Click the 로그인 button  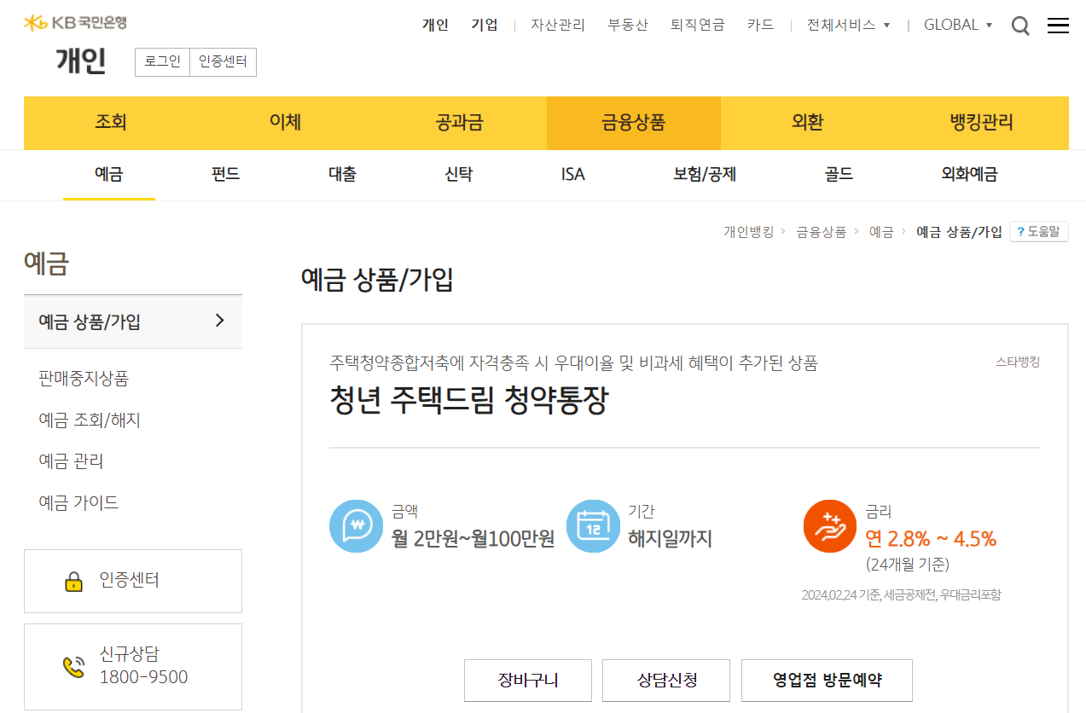162,62
